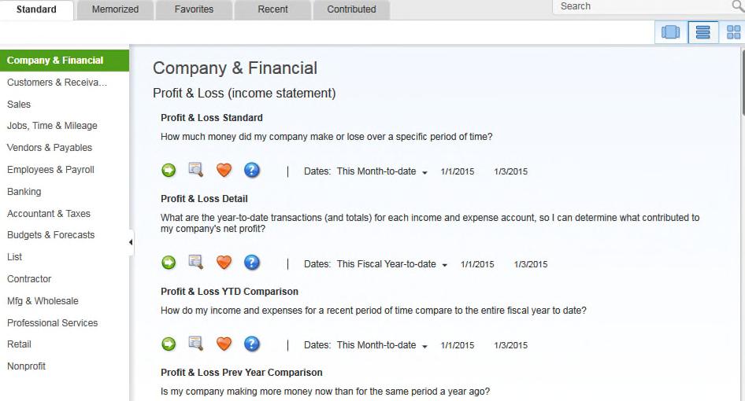Open This Month-to-date dropdown for Profit & Loss Standard
Viewport: 745px width, 401px height.
[x=382, y=171]
